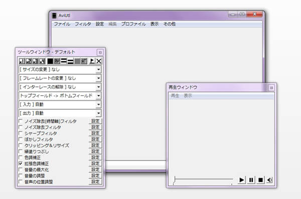The image size is (301, 199).
Task: Open 設定 for 音声の位置調整
Action: (x=95, y=181)
